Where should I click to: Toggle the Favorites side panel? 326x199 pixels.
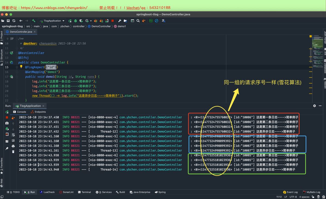(2, 166)
